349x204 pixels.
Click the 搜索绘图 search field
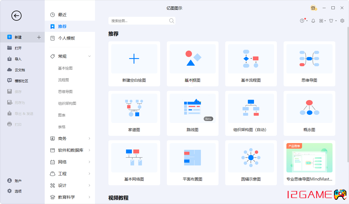(138, 21)
